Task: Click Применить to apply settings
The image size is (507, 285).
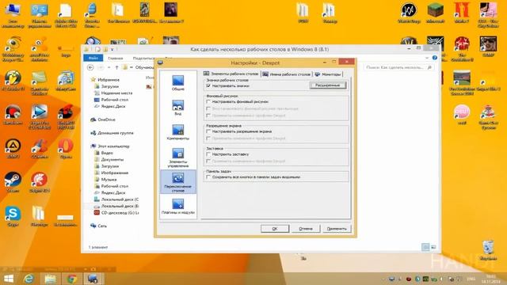Action: 337,229
